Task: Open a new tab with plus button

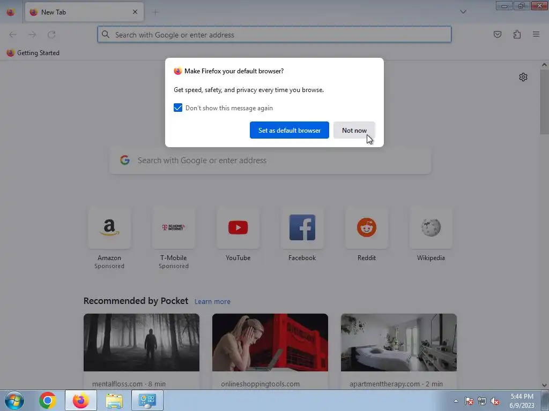Action: pos(155,12)
